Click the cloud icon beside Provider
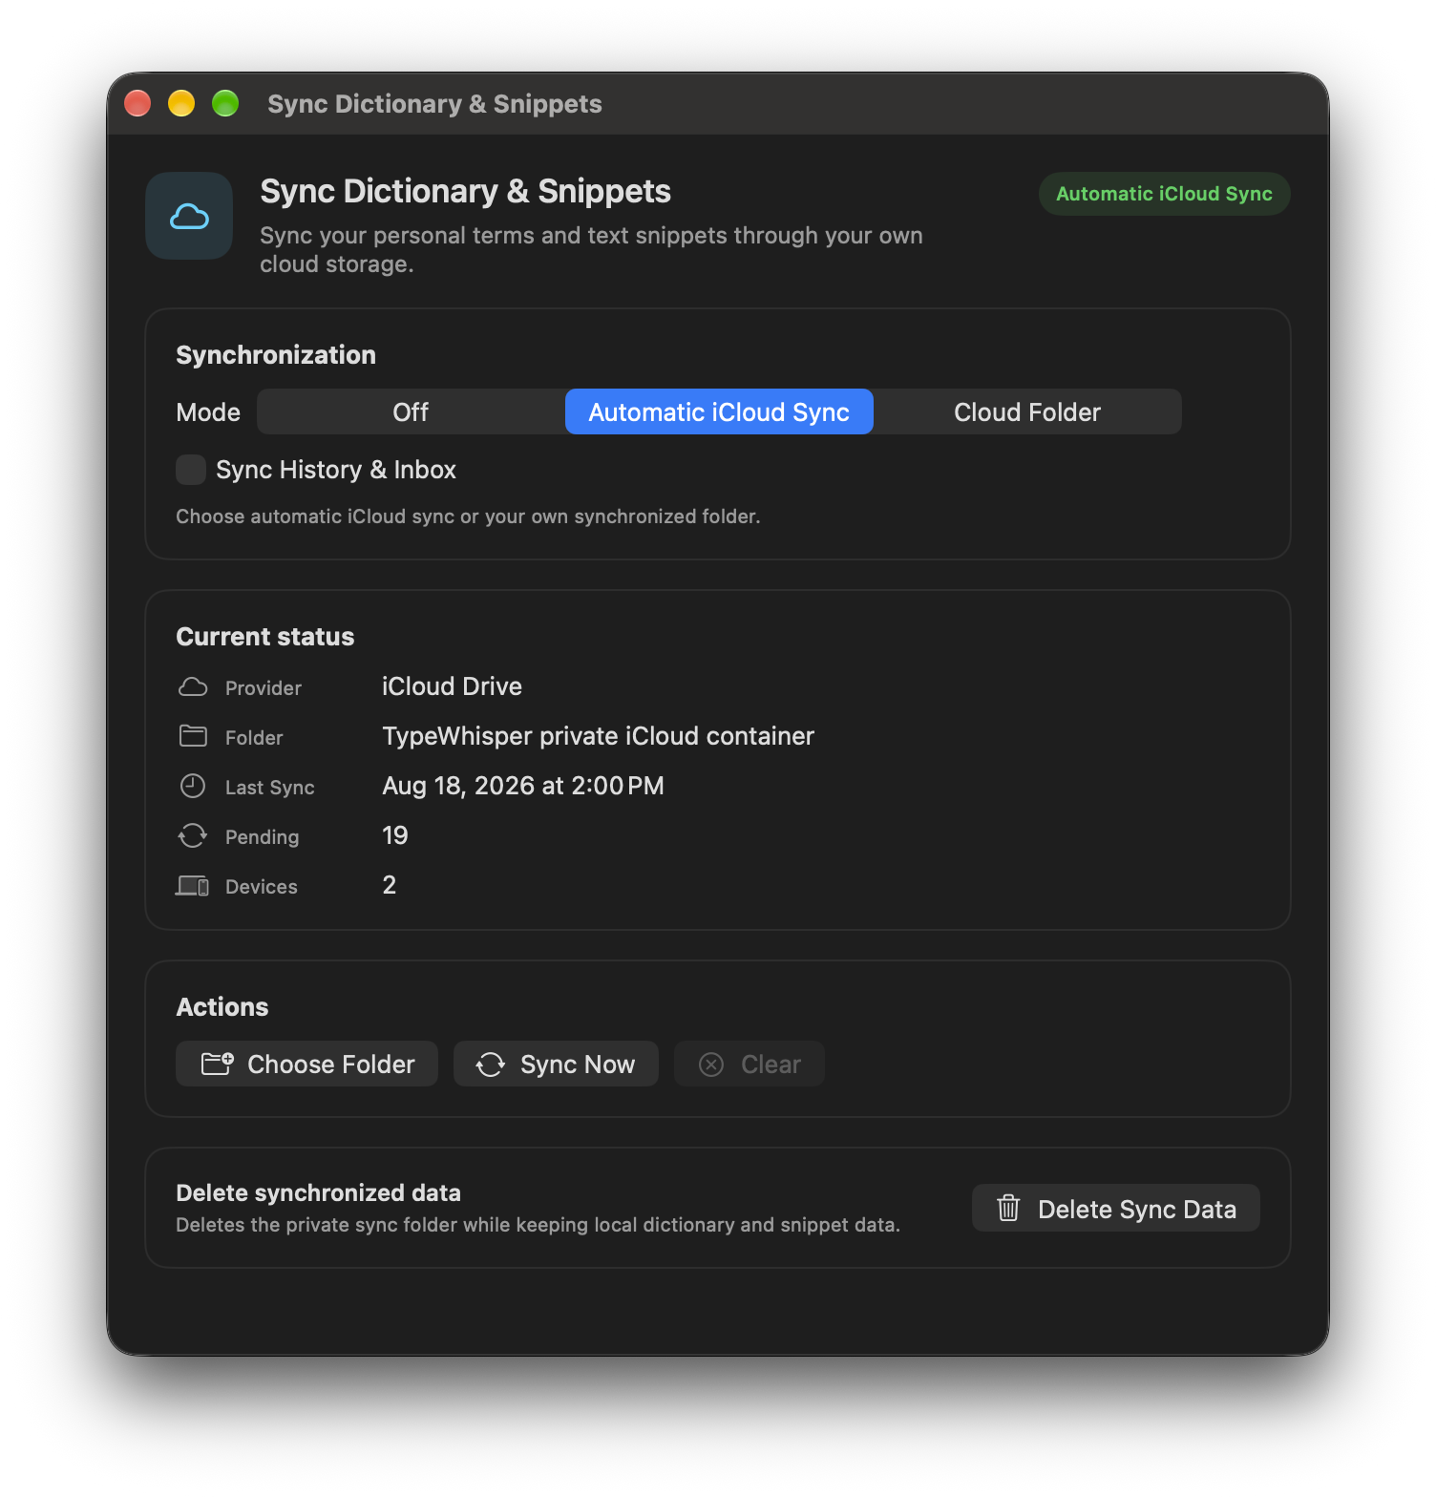The image size is (1436, 1497). [193, 687]
